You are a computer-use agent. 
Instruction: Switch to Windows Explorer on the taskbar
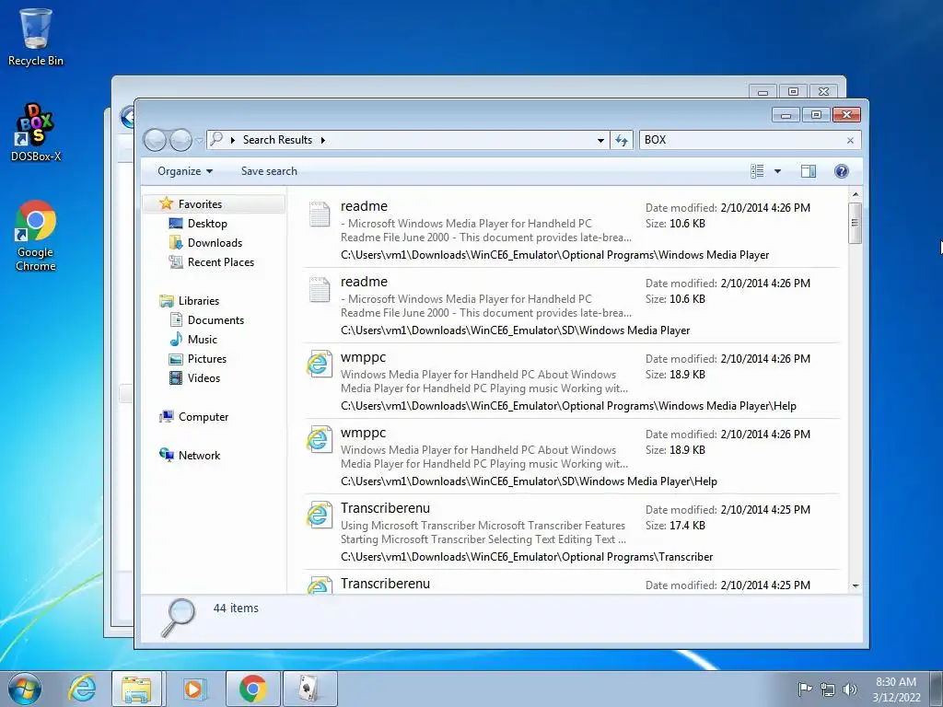(136, 689)
